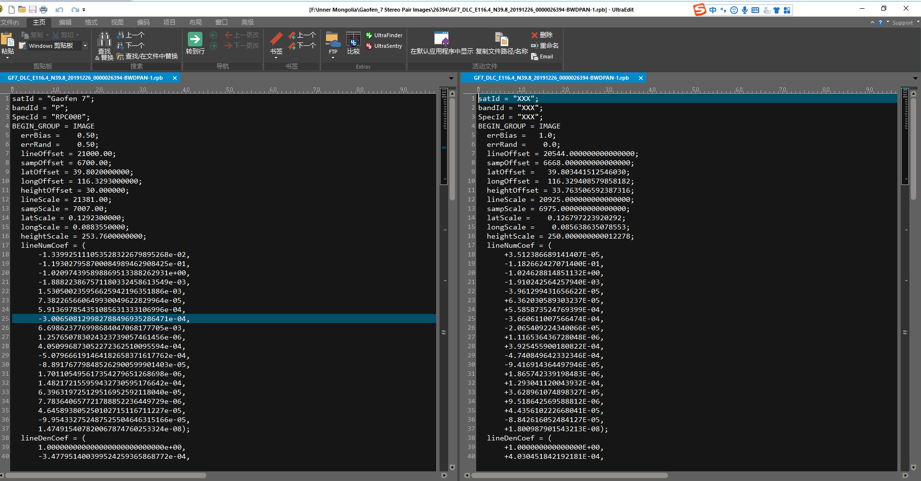Open left pane file tab list dropdown
Screen dimensions: 921x481
click(x=451, y=78)
